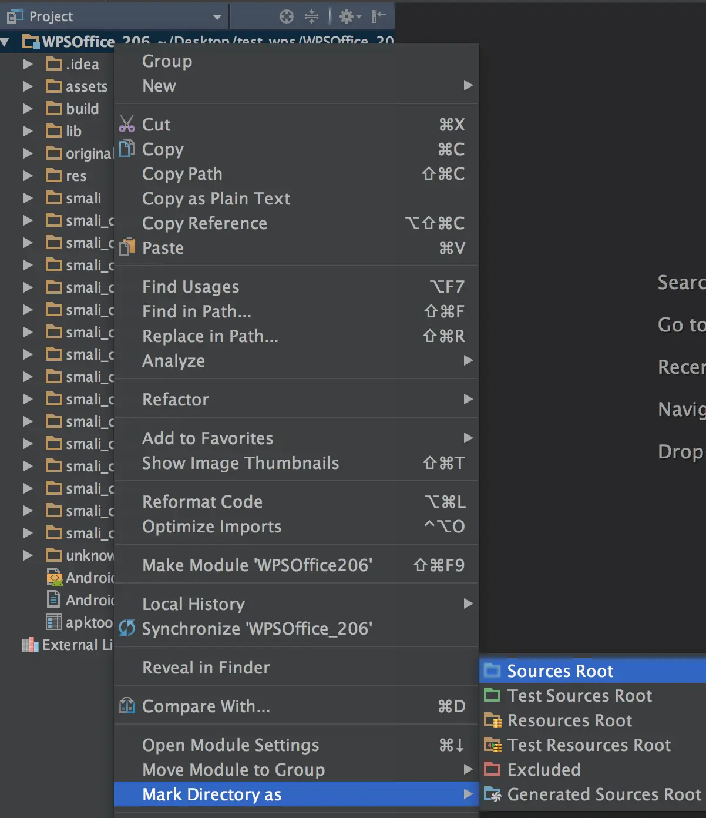Image resolution: width=706 pixels, height=818 pixels.
Task: Expand the smali folder
Action: click(x=28, y=197)
